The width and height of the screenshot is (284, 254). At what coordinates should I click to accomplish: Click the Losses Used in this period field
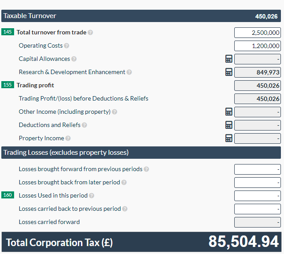click(257, 196)
